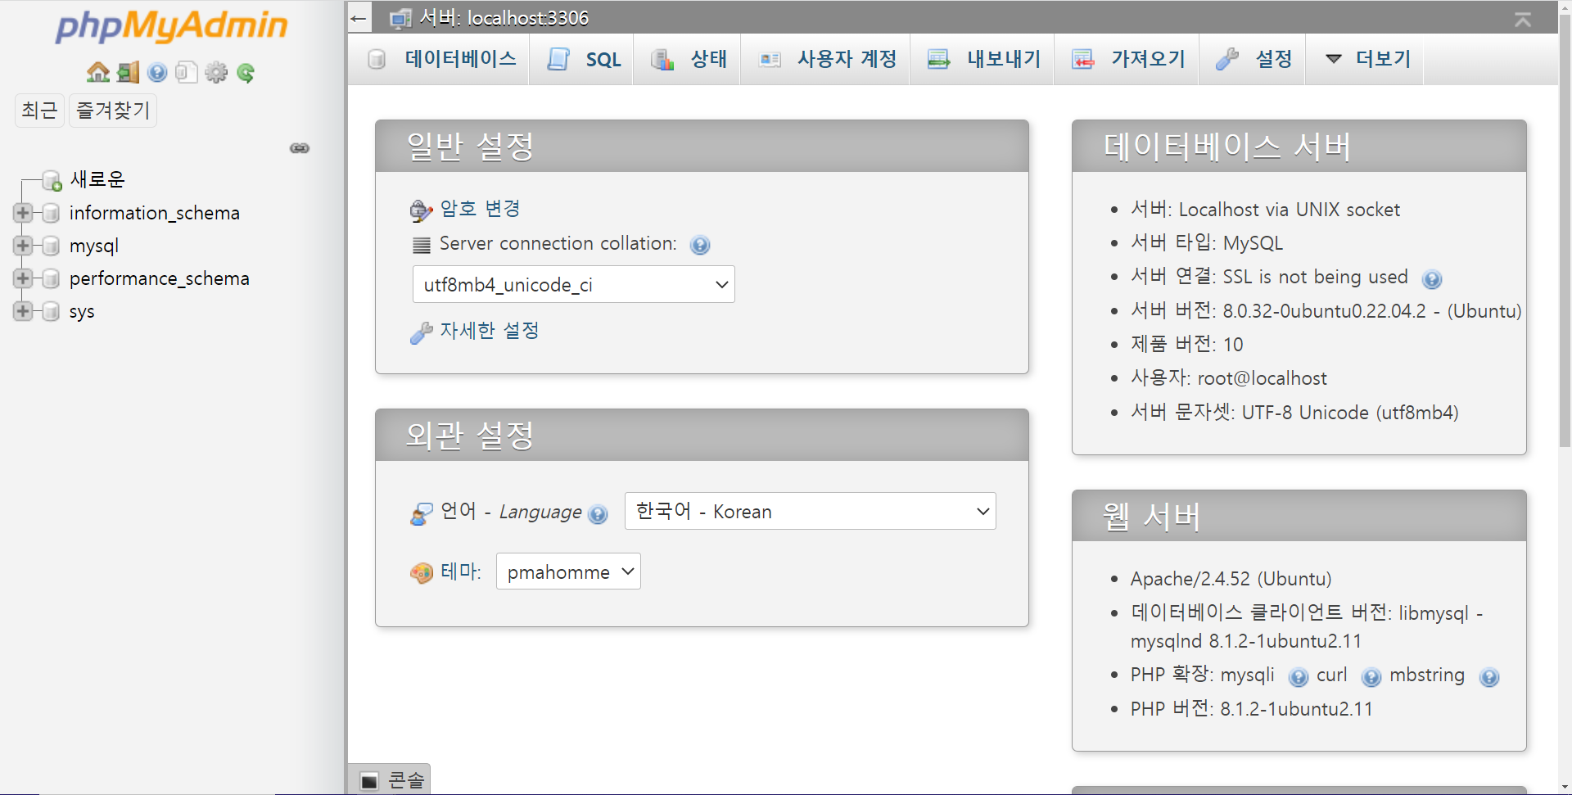Click the Home icon under phpMyAdmin logo
Screen dimensions: 1572x795
98,73
